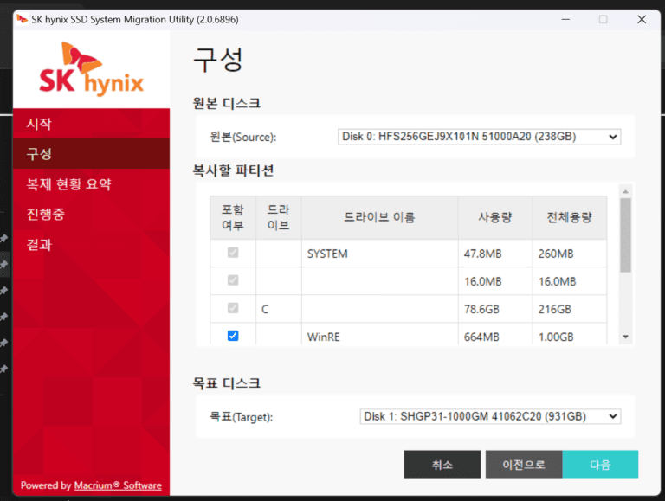Open the Macrium Software link

tap(118, 485)
